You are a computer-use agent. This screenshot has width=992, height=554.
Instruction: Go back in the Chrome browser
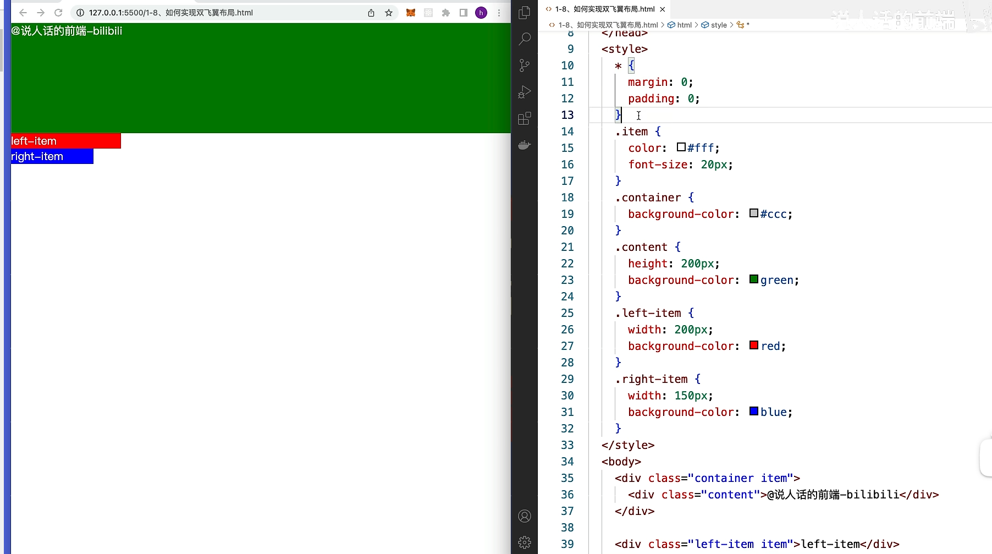tap(23, 13)
